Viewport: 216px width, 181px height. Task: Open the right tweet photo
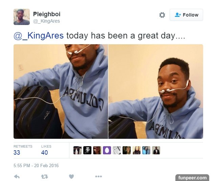click(x=156, y=92)
